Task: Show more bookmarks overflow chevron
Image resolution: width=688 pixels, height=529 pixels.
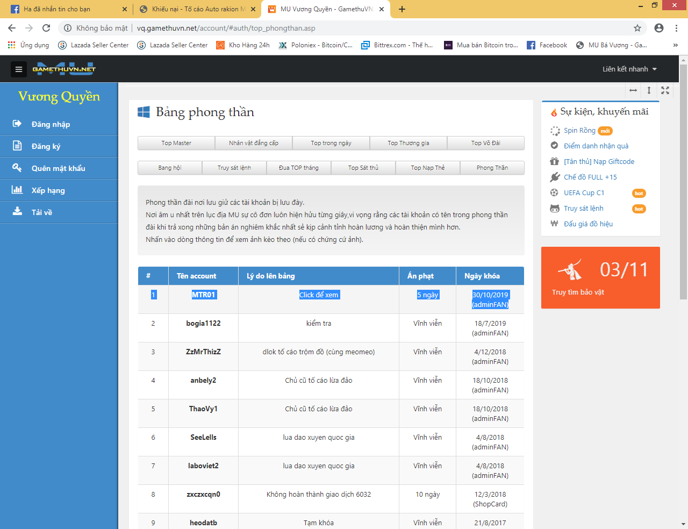Action: [675, 45]
